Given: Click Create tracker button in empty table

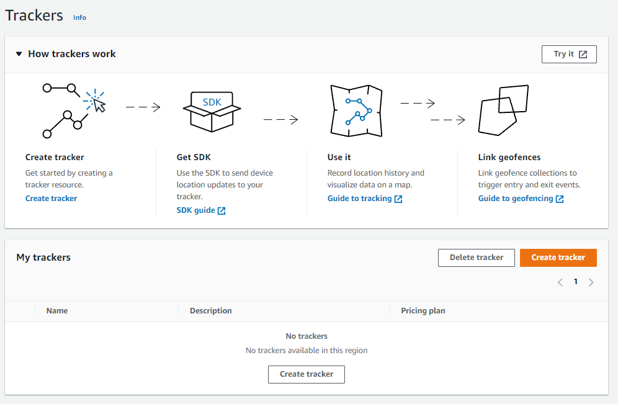Looking at the screenshot, I should coord(307,374).
